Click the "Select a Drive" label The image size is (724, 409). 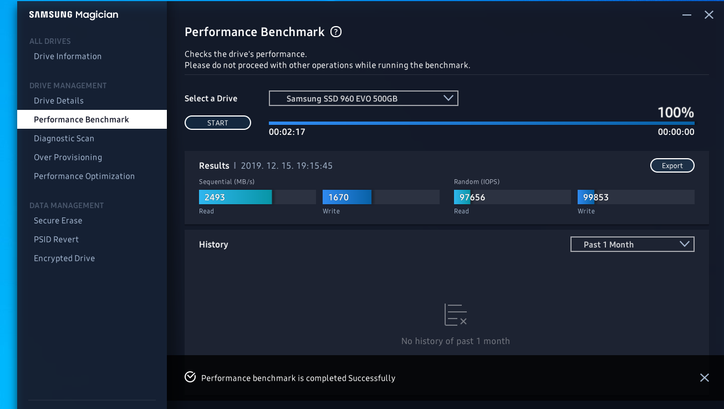[x=211, y=98]
